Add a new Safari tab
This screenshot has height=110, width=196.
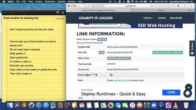pyautogui.click(x=193, y=10)
